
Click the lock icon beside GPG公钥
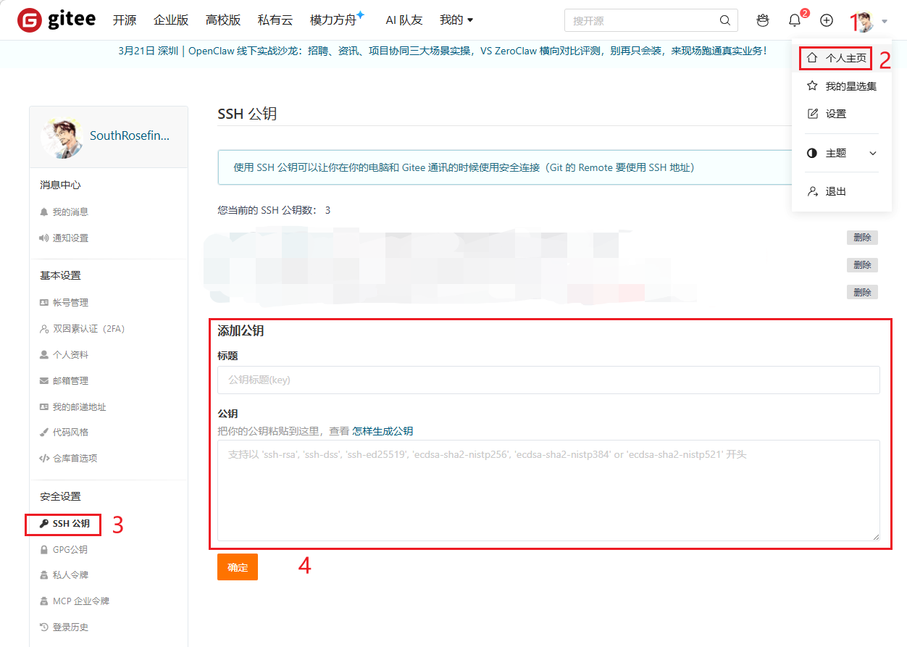click(x=44, y=549)
